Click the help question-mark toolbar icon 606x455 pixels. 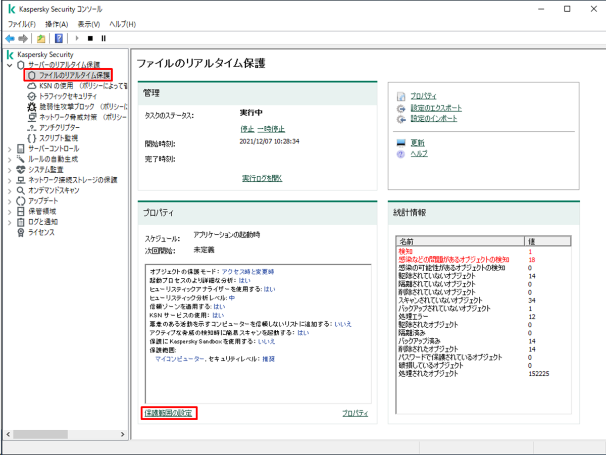tap(59, 38)
